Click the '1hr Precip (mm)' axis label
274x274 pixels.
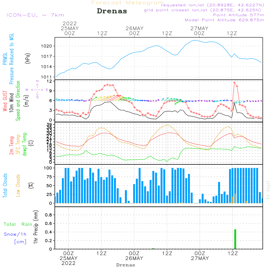pos(36,227)
